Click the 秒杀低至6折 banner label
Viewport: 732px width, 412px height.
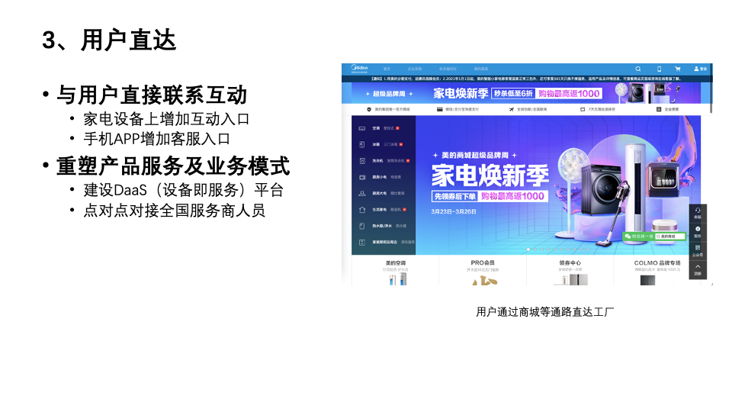tap(513, 93)
